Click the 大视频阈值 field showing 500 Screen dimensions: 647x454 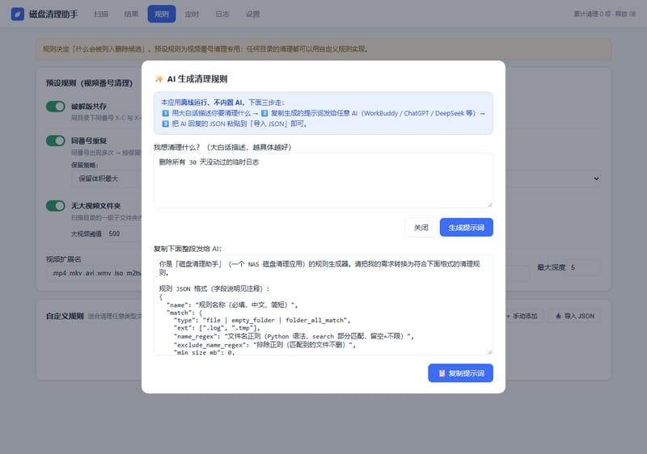[x=124, y=233]
